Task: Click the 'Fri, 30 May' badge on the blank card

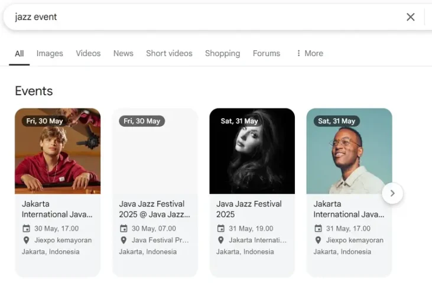Action: [142, 121]
